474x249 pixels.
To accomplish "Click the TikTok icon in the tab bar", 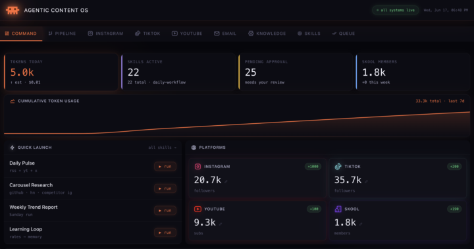I will click(x=138, y=34).
